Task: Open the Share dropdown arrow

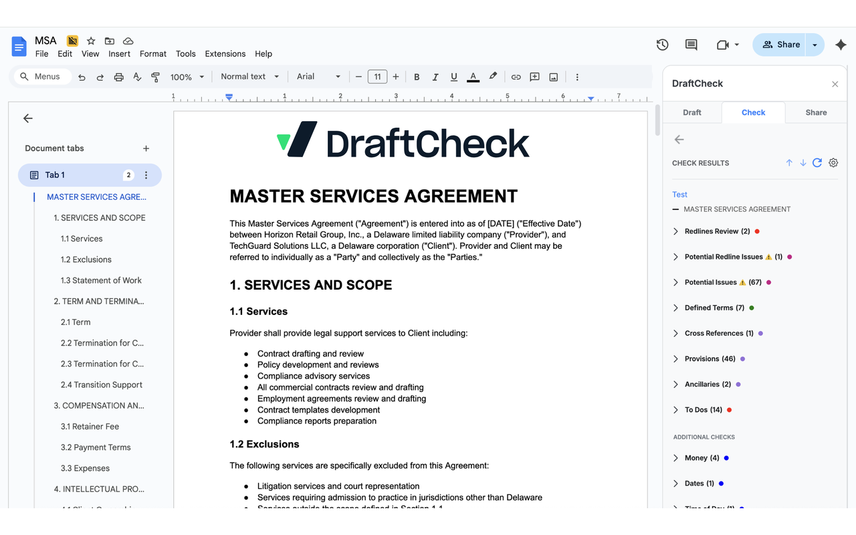Action: point(815,45)
